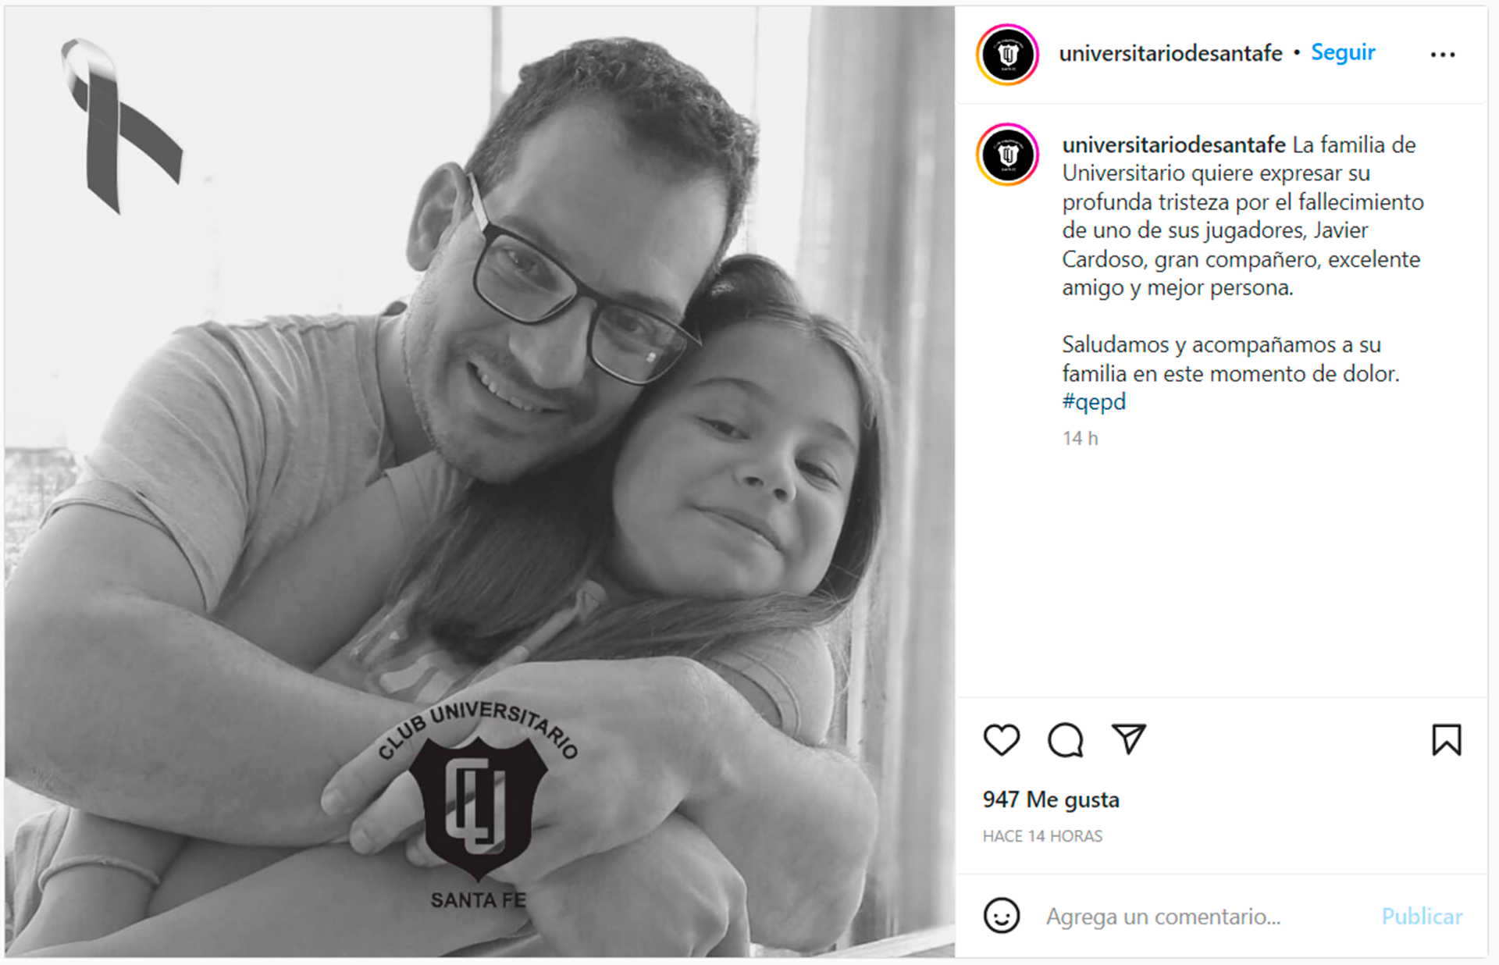Open universitariodesantafe username in the caption

1173,144
